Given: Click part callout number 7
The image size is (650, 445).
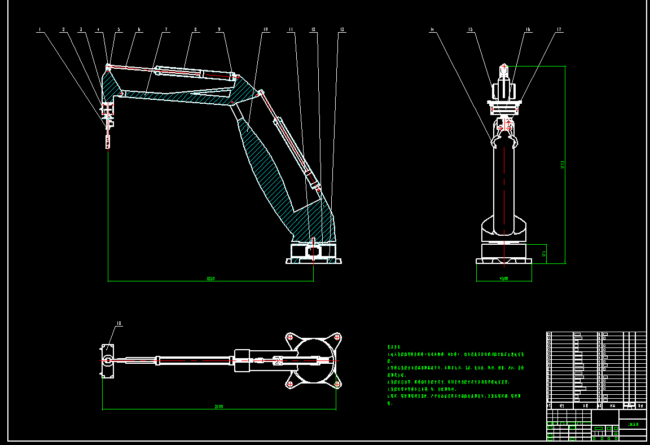Looking at the screenshot, I should (x=166, y=29).
